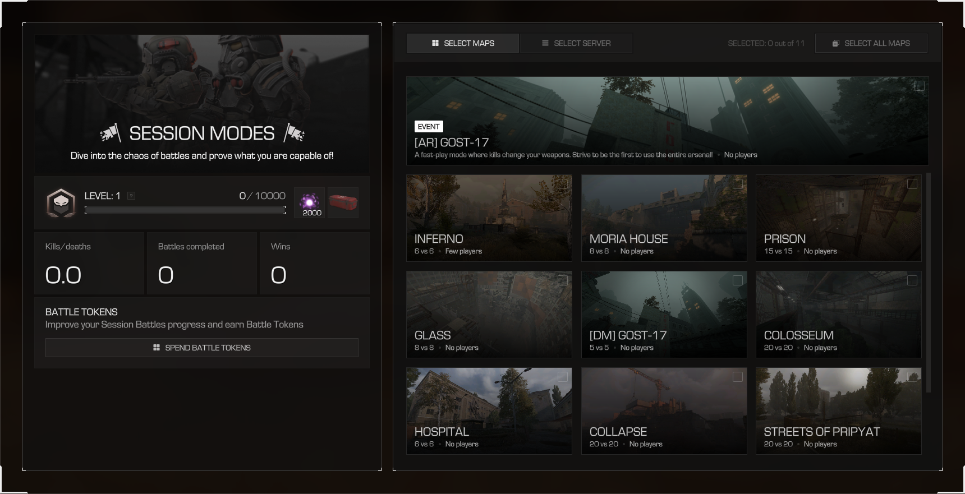The height and width of the screenshot is (494, 965).
Task: Switch to the Select Maps tab
Action: [x=463, y=43]
